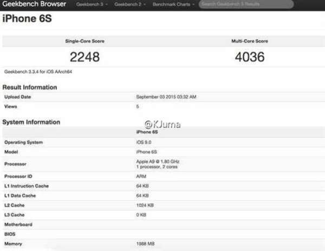325x251 pixels.
Task: Select the Apple A9 @ 1.80 GHz value
Action: (158, 162)
